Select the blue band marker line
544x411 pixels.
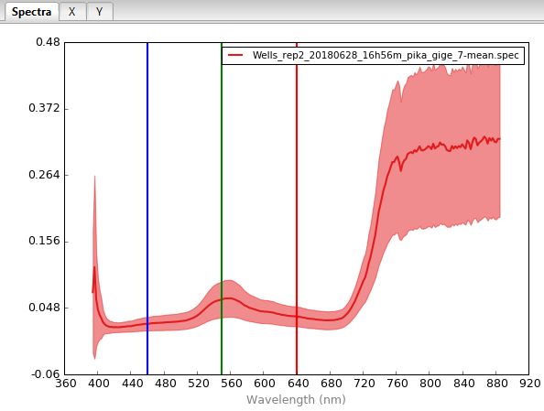tap(147, 208)
